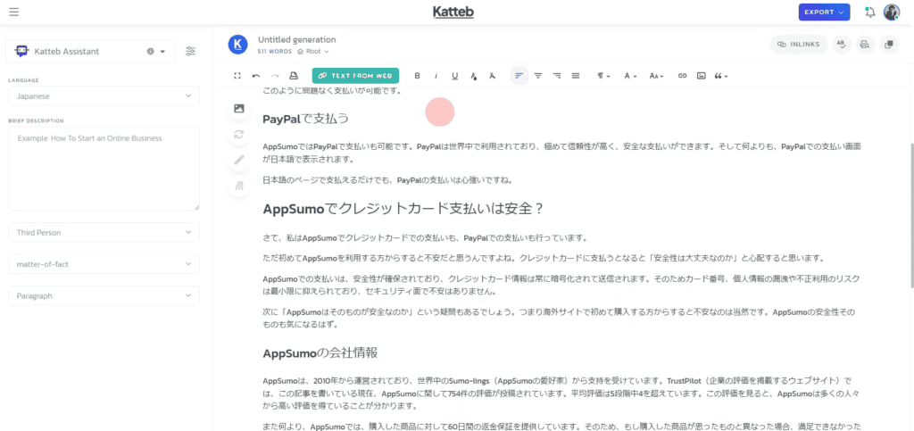
Task: Click the copy document icon
Action: click(888, 45)
